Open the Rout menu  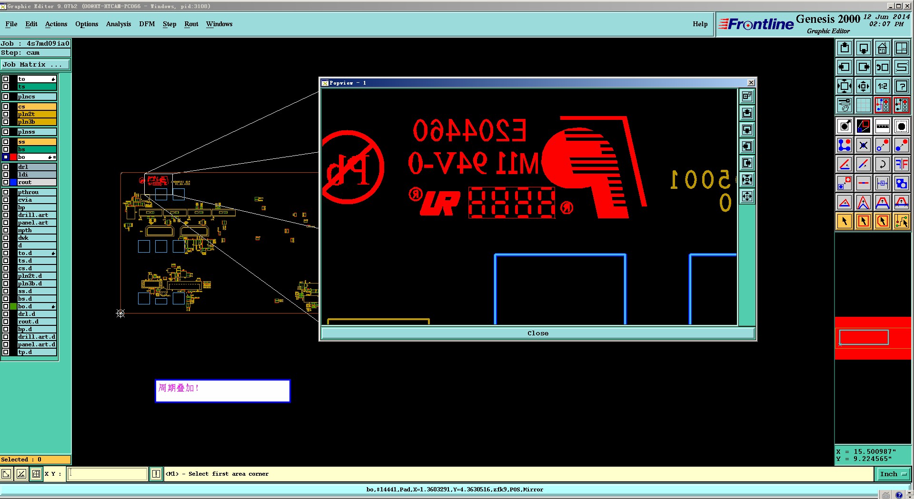point(191,24)
